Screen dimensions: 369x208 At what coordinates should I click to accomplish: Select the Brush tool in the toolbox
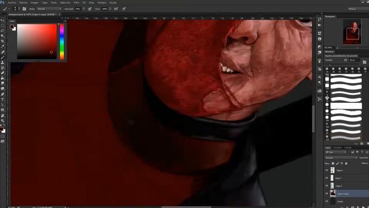click(2, 57)
